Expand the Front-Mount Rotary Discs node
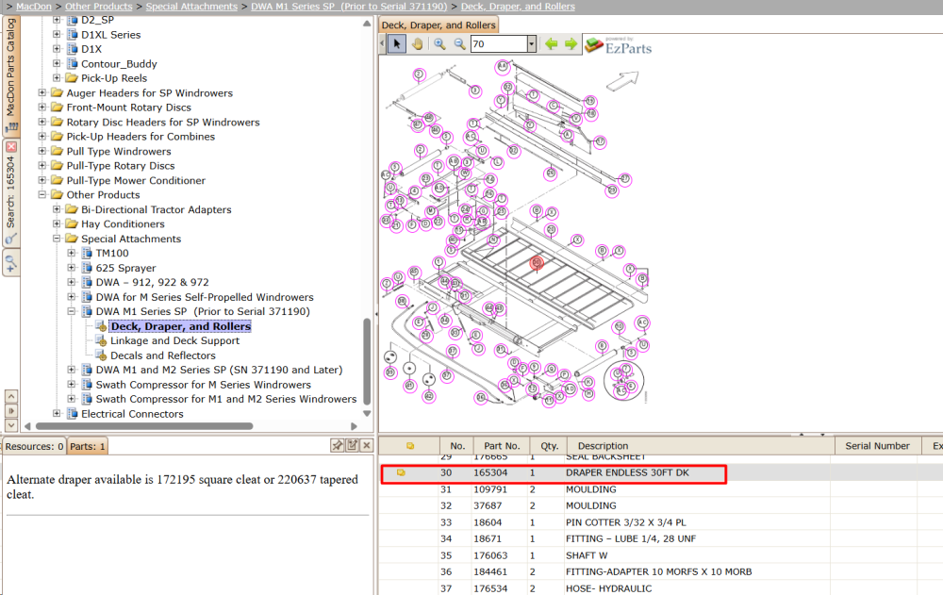 coord(42,107)
